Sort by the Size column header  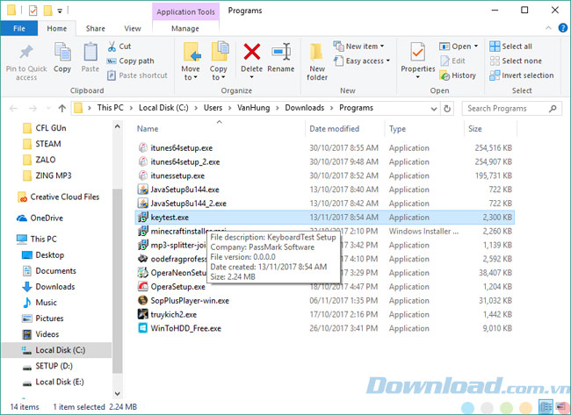coord(475,129)
